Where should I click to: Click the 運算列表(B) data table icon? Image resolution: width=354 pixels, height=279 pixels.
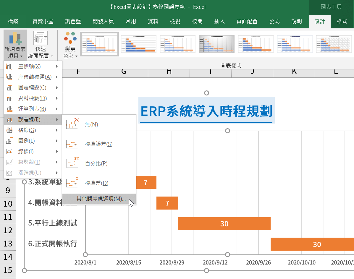[x=9, y=109]
